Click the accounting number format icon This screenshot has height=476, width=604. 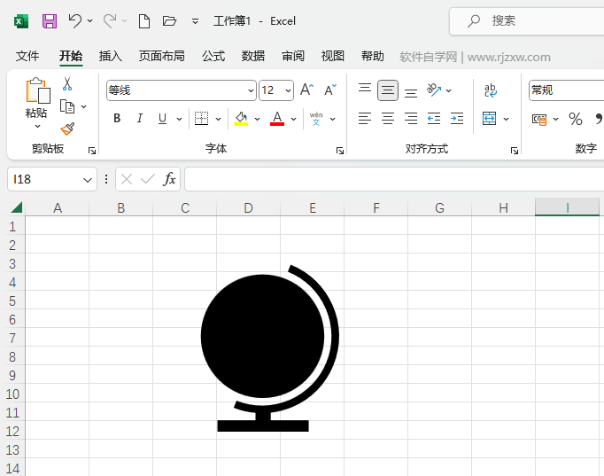tap(539, 120)
